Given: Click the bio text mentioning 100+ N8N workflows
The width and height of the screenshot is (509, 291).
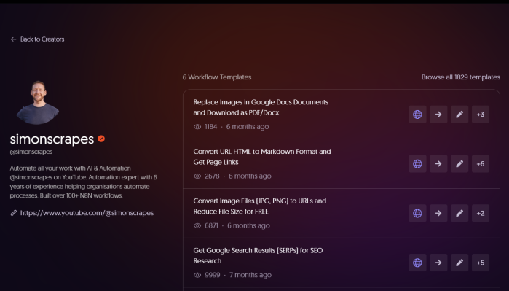Looking at the screenshot, I should click(84, 182).
